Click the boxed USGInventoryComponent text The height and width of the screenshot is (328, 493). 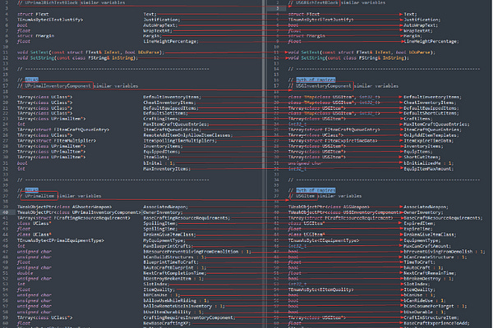pos(323,85)
